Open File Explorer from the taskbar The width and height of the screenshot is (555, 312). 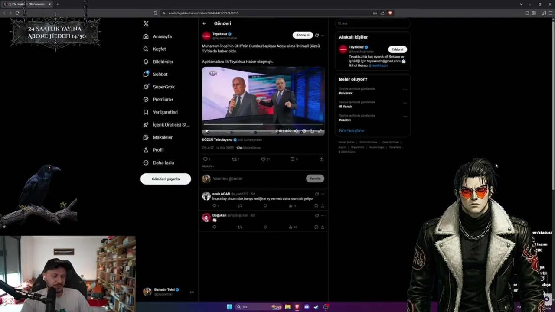coord(287,307)
